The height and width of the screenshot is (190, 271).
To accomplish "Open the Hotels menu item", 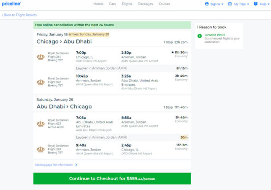I will (x=99, y=4).
